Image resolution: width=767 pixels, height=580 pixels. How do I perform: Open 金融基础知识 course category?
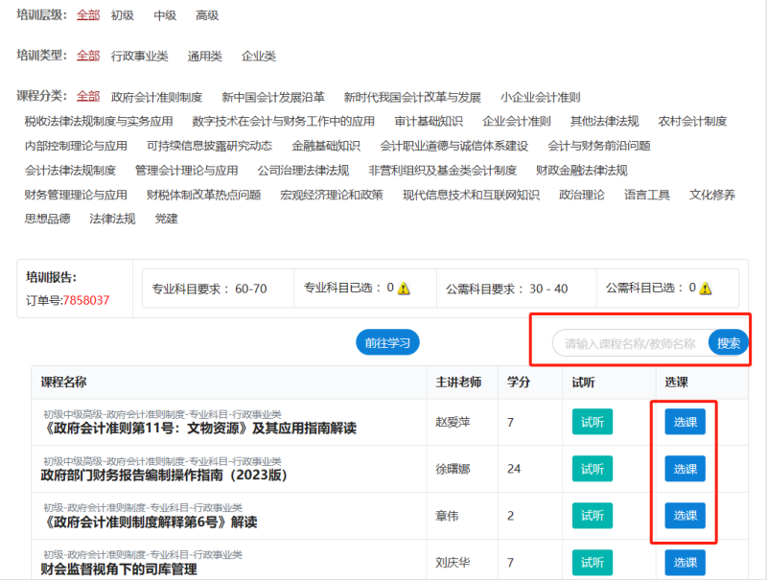coord(326,146)
